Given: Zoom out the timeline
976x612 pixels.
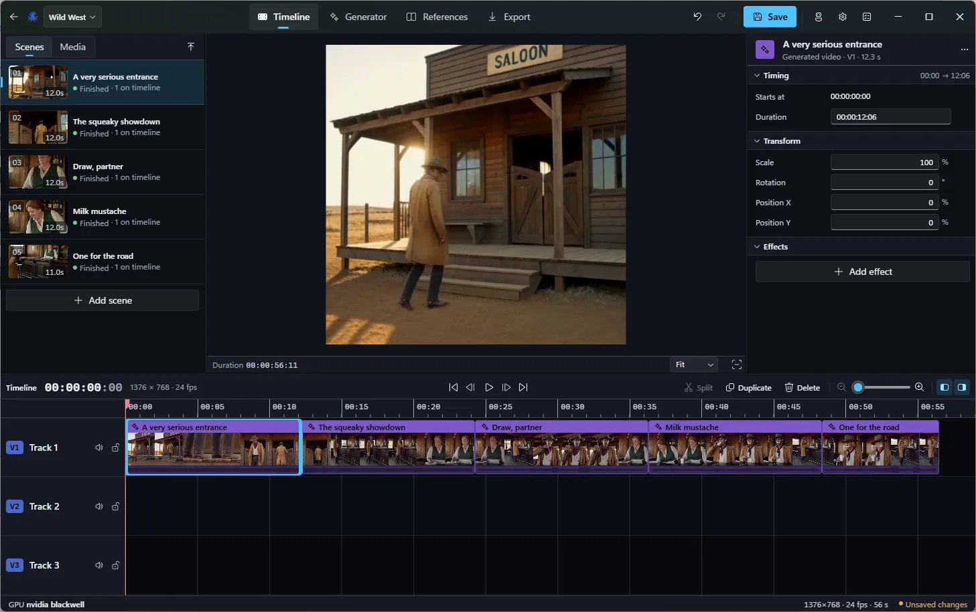Looking at the screenshot, I should pyautogui.click(x=841, y=387).
